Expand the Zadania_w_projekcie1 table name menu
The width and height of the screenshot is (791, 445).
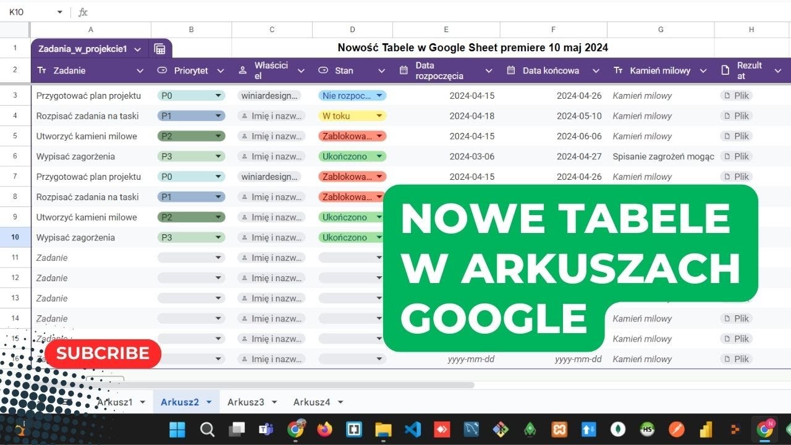tap(137, 49)
